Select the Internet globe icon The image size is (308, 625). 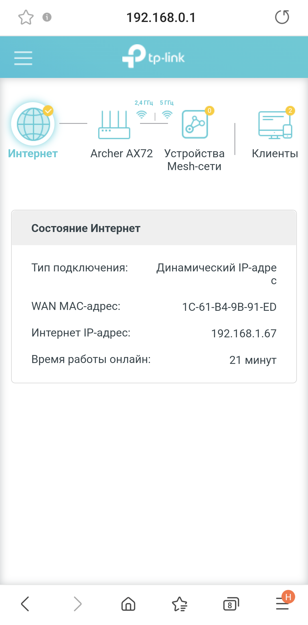[33, 124]
